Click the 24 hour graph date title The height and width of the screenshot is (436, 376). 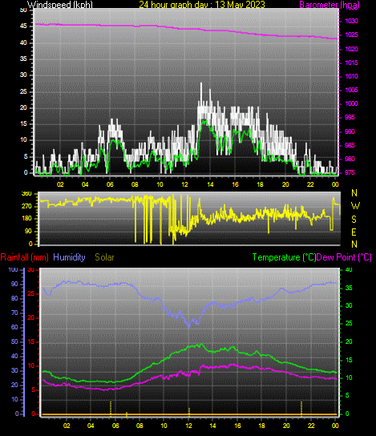pos(202,5)
